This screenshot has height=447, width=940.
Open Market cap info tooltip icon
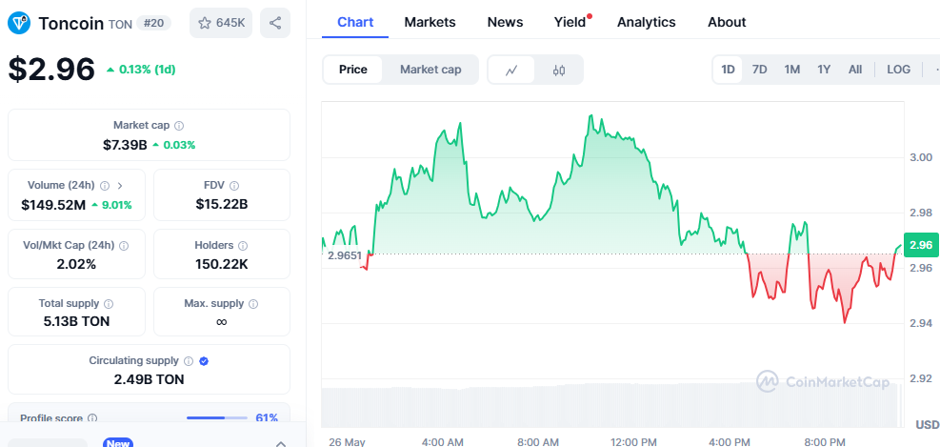[x=179, y=126]
